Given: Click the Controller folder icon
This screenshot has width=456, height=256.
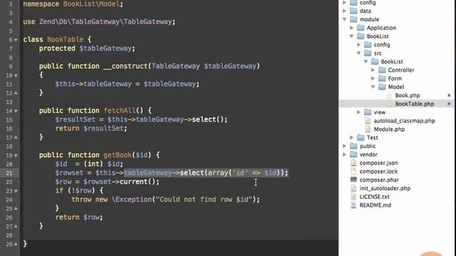Looking at the screenshot, I should tap(382, 70).
